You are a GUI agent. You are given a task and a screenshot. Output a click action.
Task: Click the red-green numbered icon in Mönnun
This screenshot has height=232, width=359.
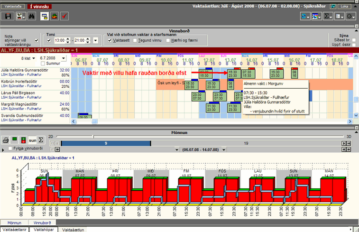23,140
